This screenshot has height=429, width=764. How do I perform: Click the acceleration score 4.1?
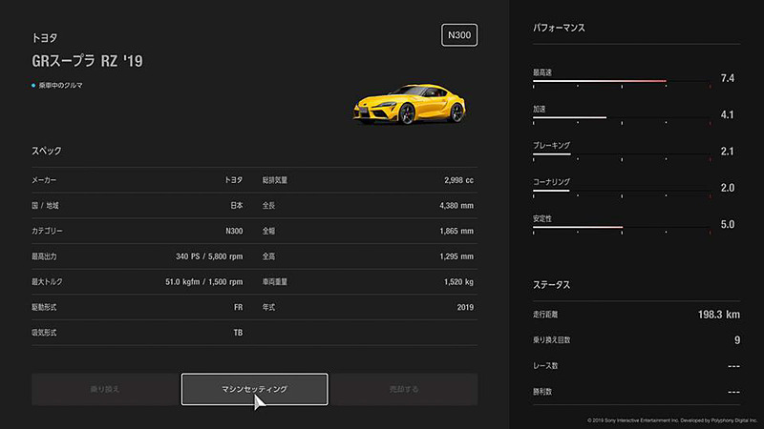(728, 114)
